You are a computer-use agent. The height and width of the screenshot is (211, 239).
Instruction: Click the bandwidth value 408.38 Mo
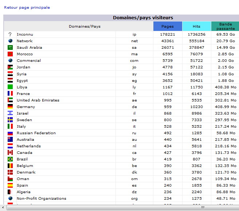coord(226,87)
